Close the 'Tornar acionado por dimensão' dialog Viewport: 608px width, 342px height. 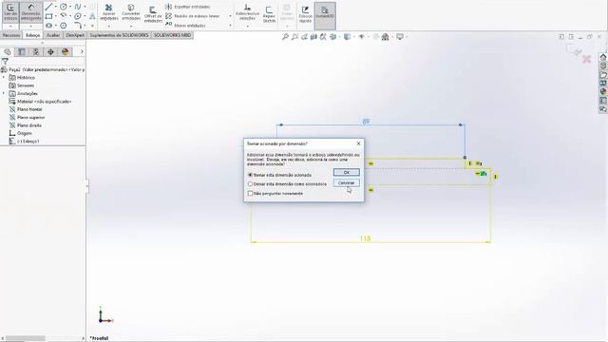[x=358, y=143]
